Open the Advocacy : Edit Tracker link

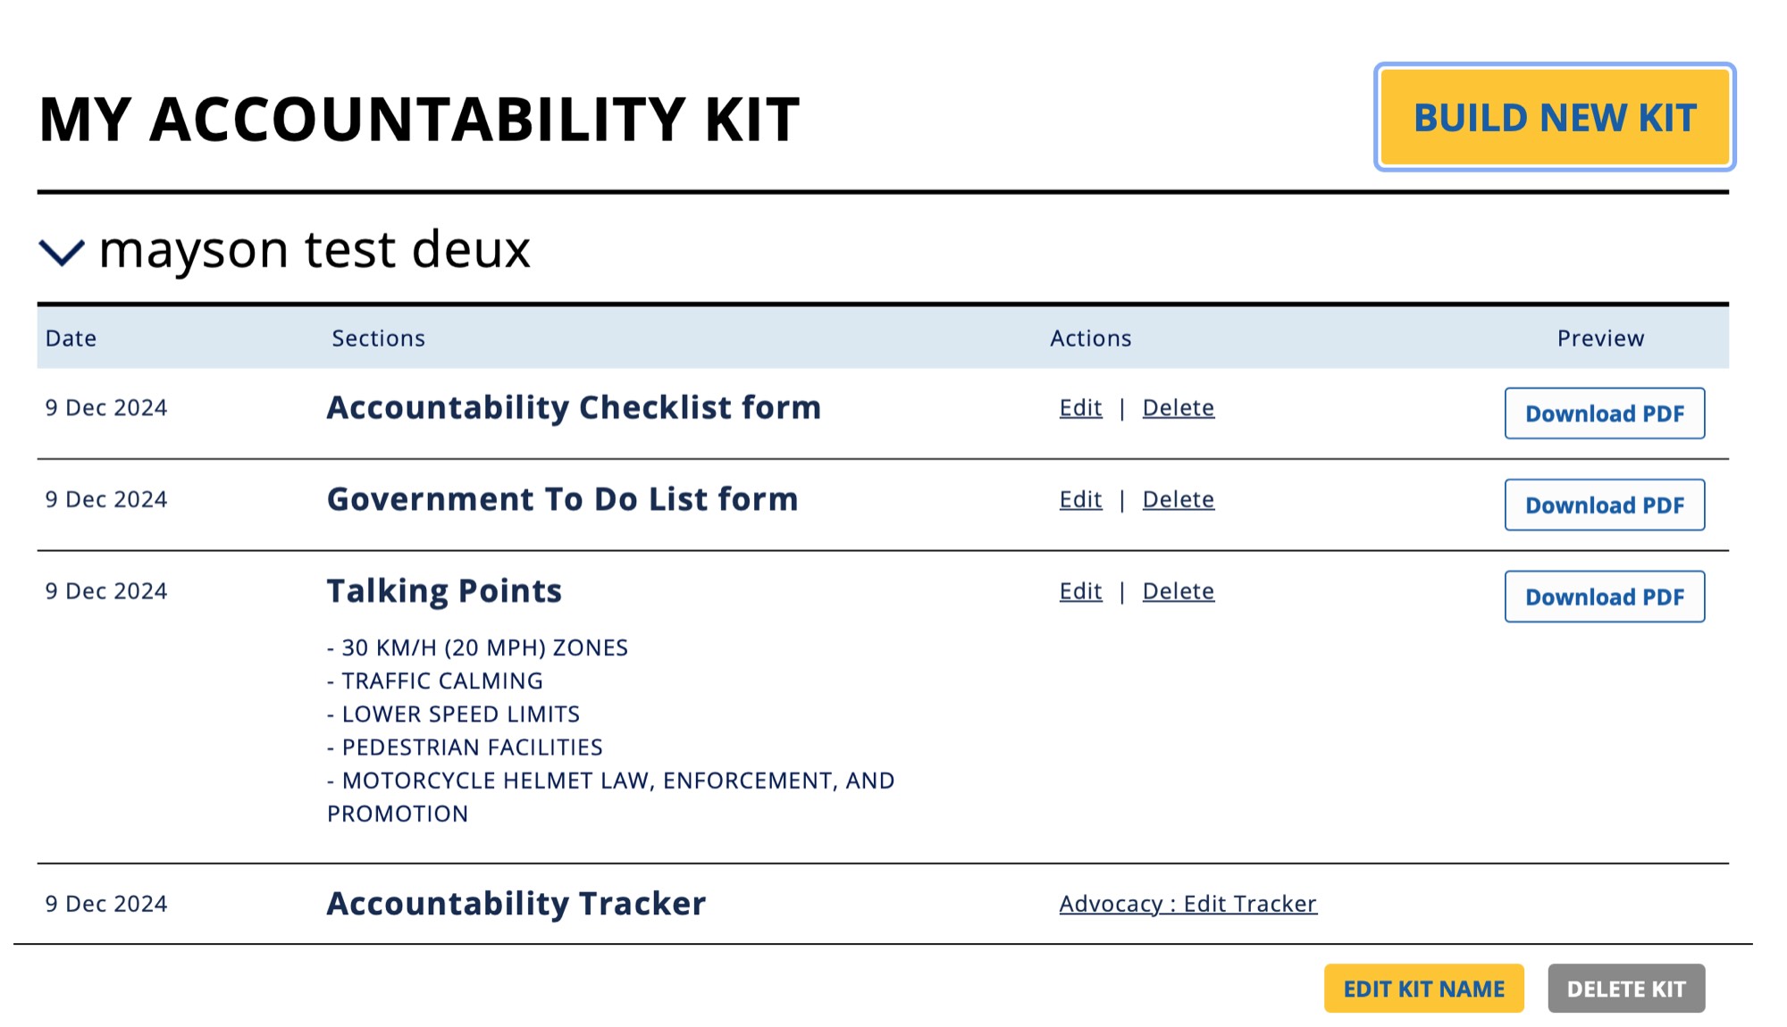[x=1187, y=904]
